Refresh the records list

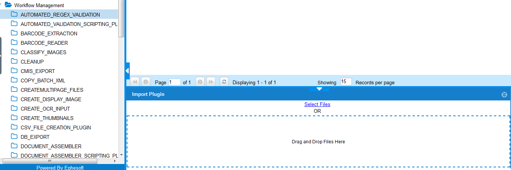pos(224,82)
